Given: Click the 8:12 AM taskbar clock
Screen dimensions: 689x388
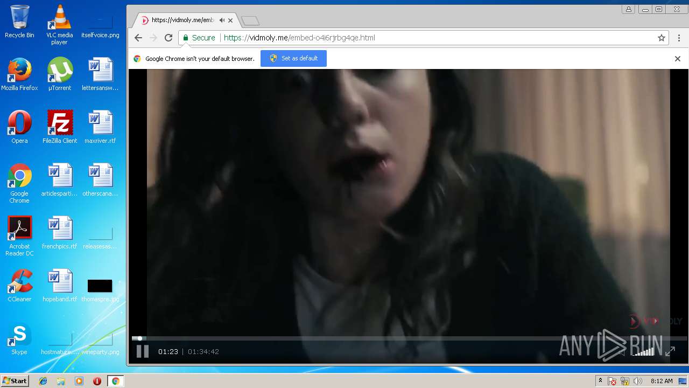Looking at the screenshot, I should pos(662,381).
